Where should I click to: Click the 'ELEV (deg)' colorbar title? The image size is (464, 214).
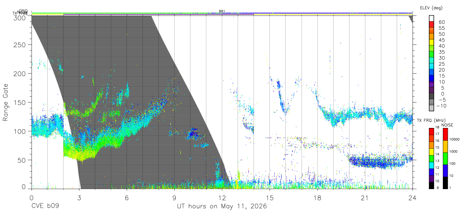(431, 8)
